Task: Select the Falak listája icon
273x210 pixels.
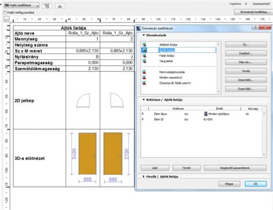Action: [145, 56]
